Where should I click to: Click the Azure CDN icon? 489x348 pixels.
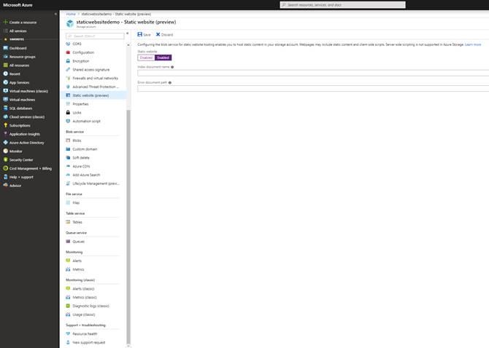pyautogui.click(x=68, y=166)
